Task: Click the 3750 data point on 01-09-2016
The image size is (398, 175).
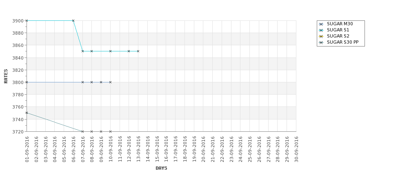Action: pyautogui.click(x=27, y=113)
